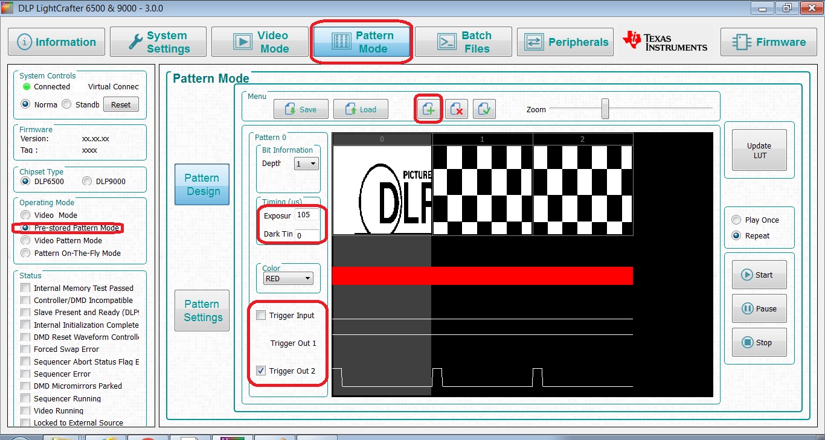Pause the pattern sequence
The height and width of the screenshot is (440, 825).
click(759, 308)
